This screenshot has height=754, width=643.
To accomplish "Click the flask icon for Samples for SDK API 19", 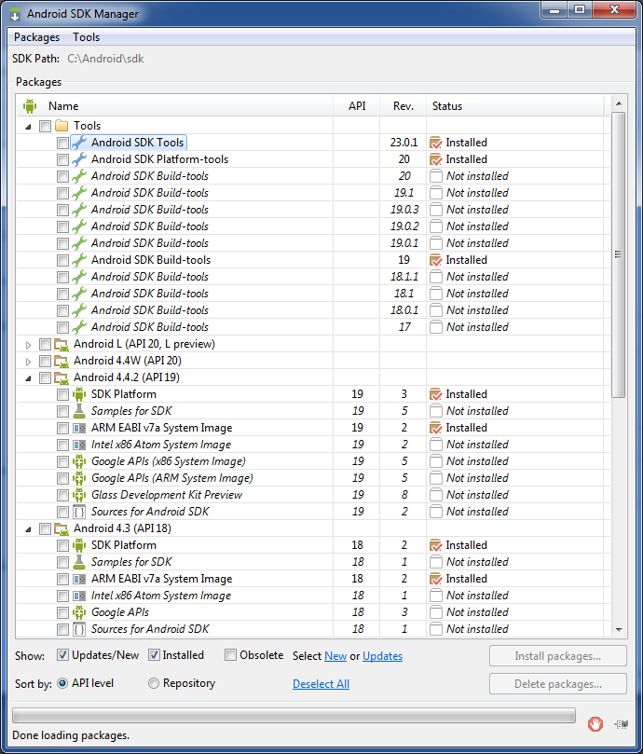I will (x=79, y=411).
